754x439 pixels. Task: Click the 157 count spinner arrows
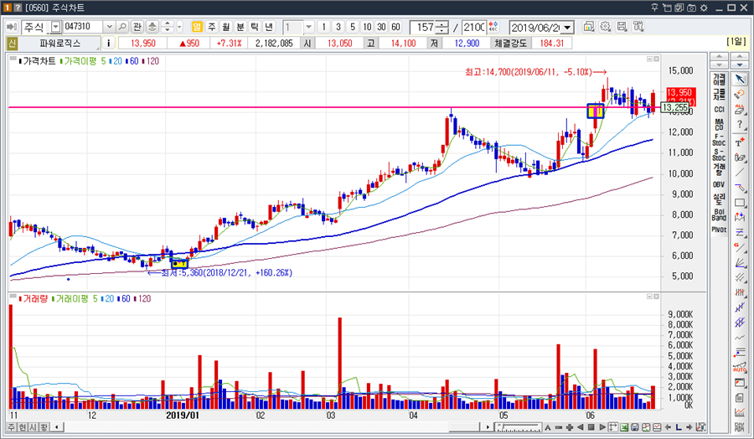tap(442, 27)
